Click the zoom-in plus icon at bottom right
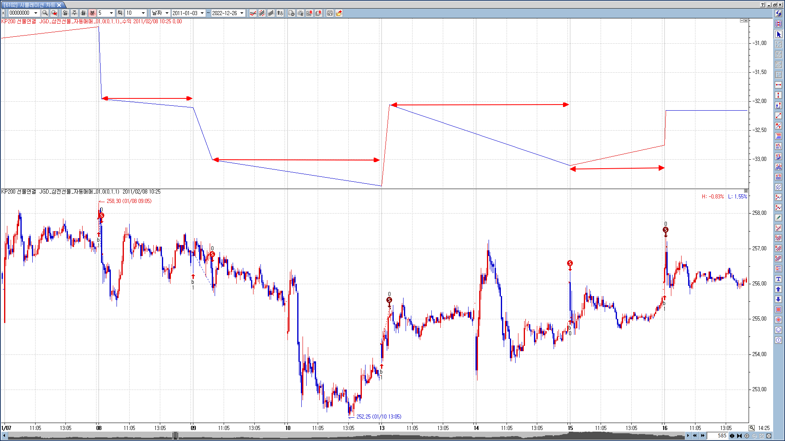 747,436
